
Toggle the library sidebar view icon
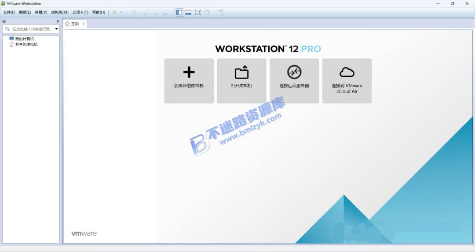(179, 12)
